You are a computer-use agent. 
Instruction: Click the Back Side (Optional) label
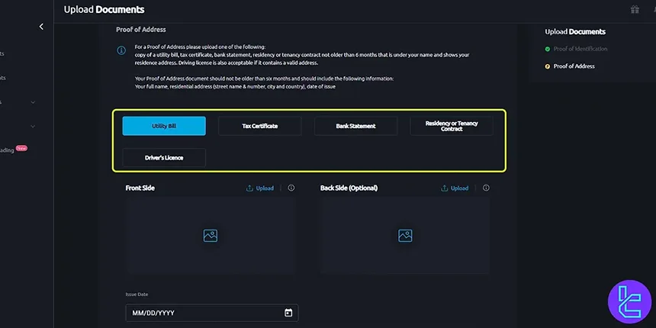[x=349, y=188]
